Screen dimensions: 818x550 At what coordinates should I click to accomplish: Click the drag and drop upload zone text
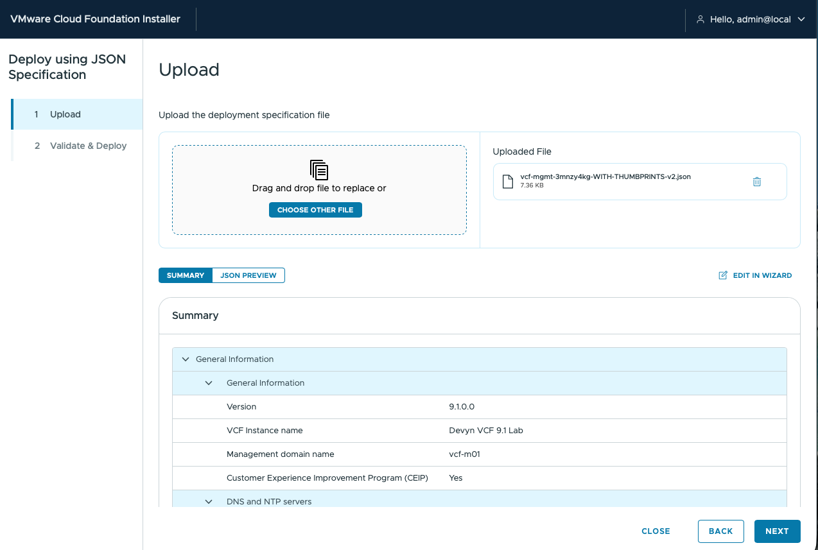pos(319,188)
